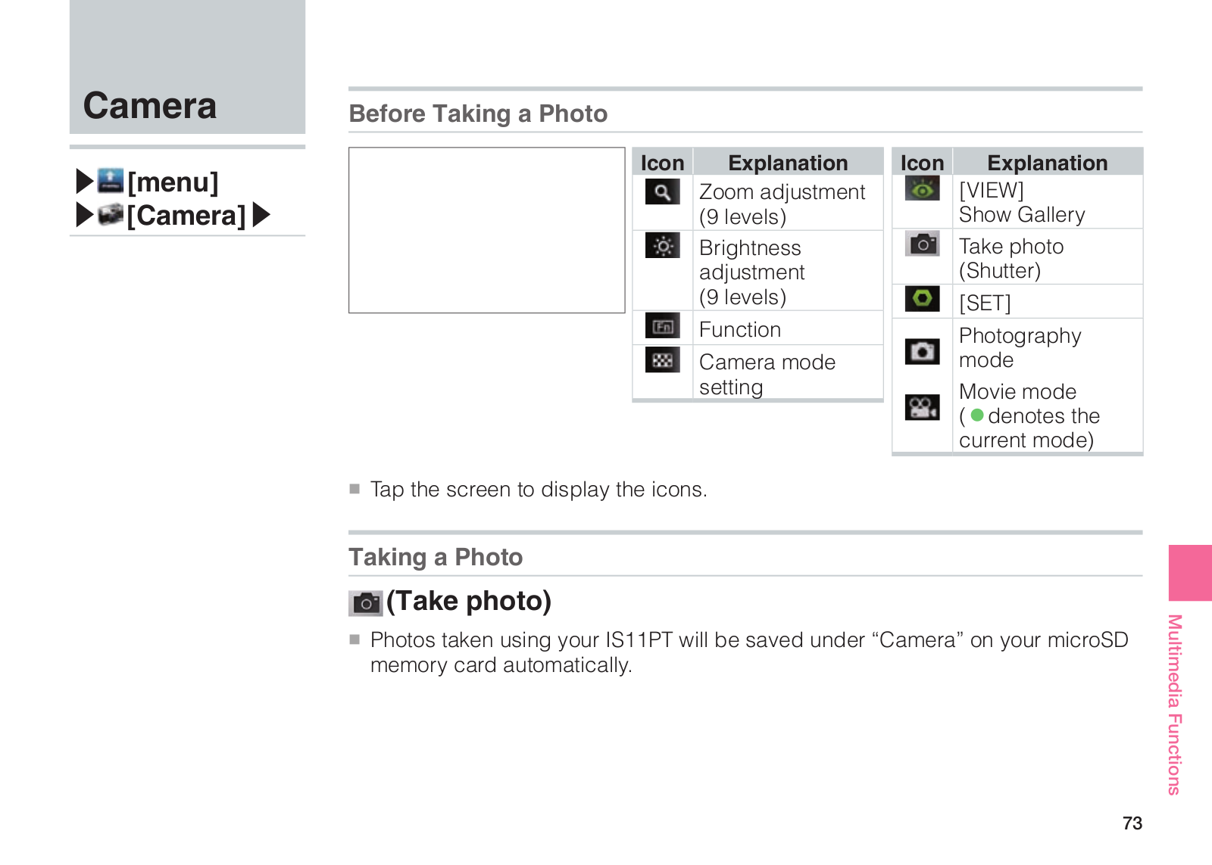1212x865 pixels.
Task: Click the Take photo shutter icon in table
Action: click(x=922, y=244)
